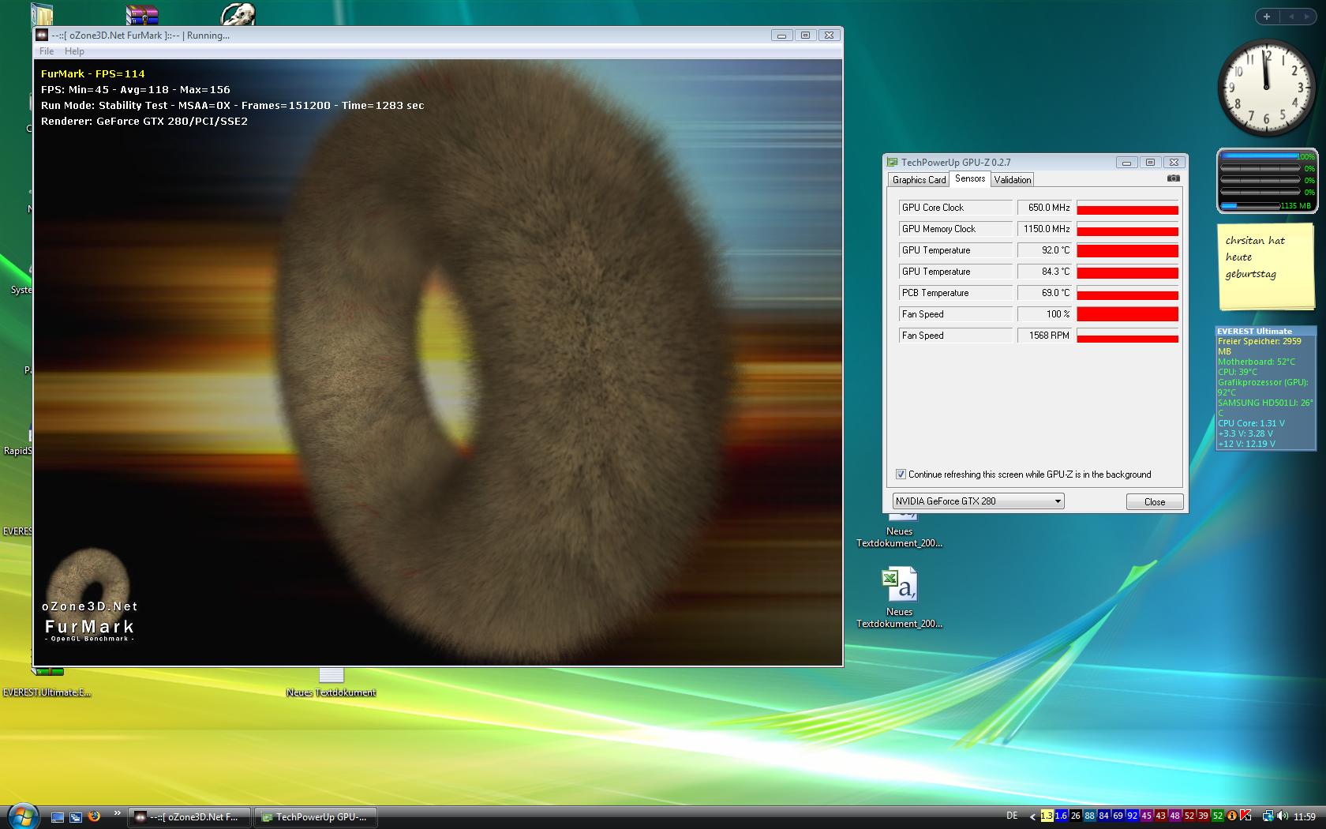Select the WinRAR archive desktop icon

[142, 14]
